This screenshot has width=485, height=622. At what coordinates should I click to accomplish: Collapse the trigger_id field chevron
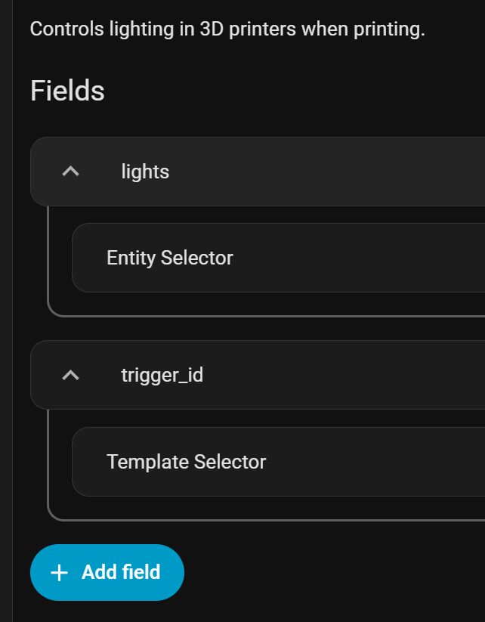70,375
